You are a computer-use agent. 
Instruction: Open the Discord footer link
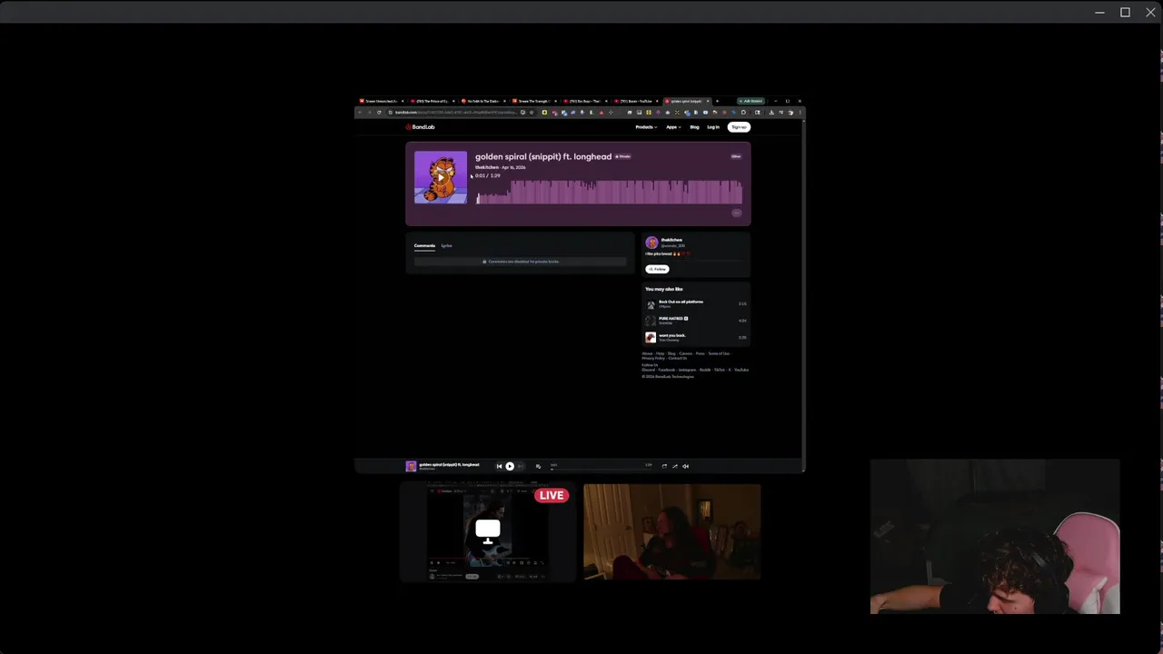click(648, 370)
